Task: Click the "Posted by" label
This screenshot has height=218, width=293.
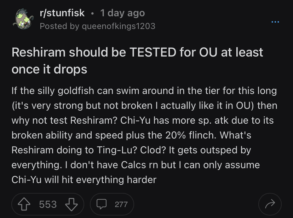Action: click(x=59, y=26)
